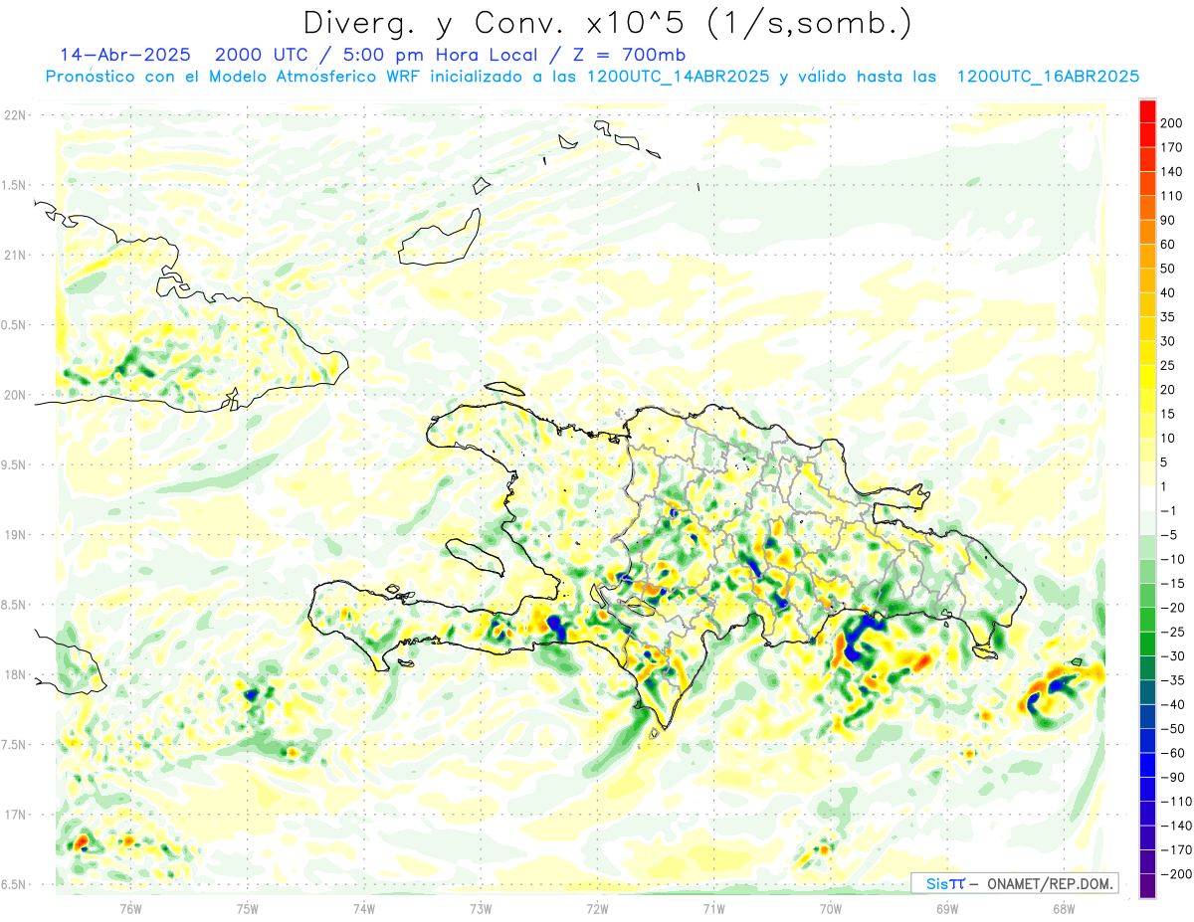Pick the white swatch between 1 and -1
Image resolution: width=1194 pixels, height=922 pixels.
pyautogui.click(x=1147, y=499)
